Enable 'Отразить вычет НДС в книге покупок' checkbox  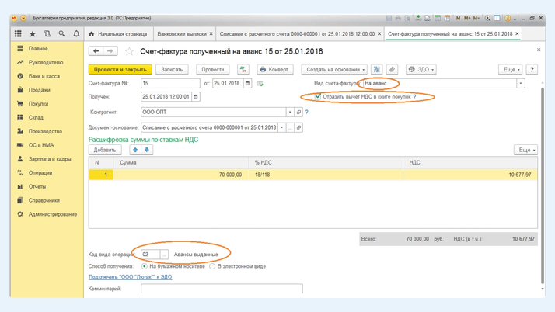coord(318,97)
